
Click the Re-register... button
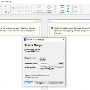[41, 83]
